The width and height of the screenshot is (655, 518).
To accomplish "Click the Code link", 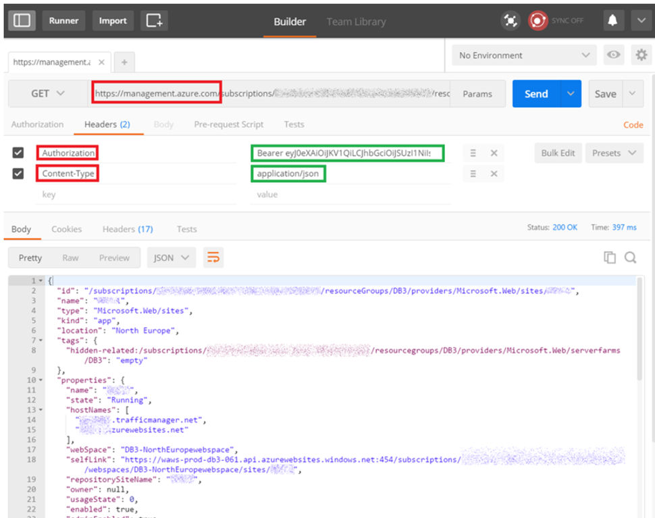I will point(633,125).
